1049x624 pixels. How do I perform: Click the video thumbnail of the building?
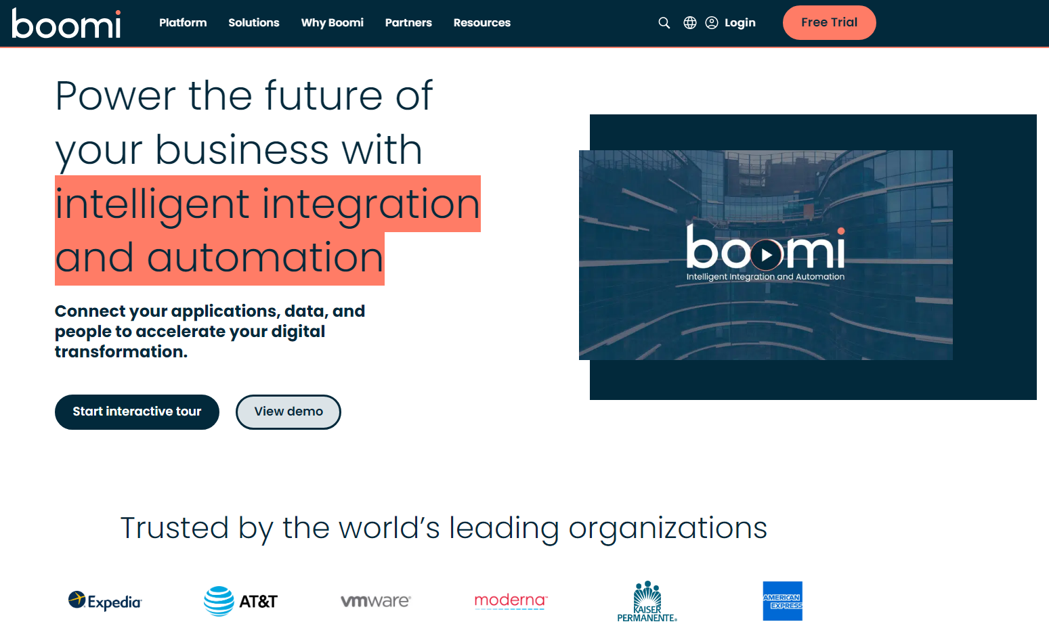(766, 255)
